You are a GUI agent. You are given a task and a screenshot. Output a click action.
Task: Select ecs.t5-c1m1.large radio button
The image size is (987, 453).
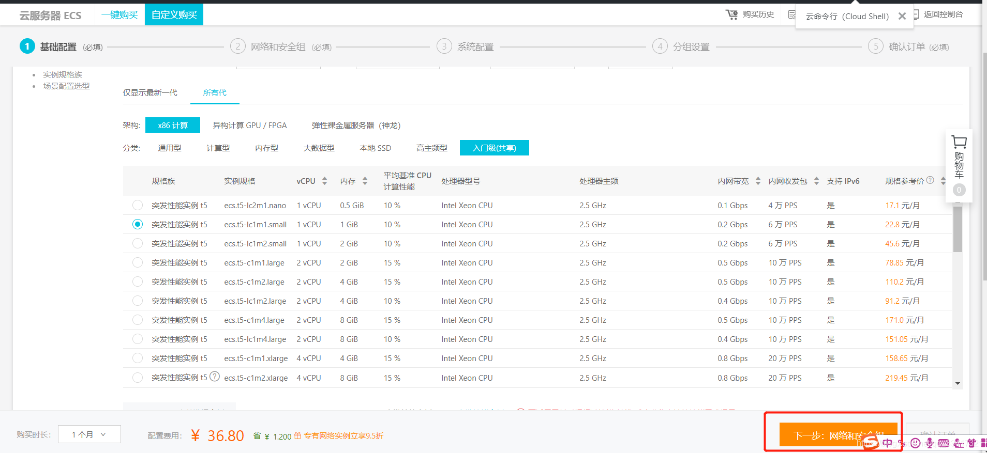tap(138, 262)
